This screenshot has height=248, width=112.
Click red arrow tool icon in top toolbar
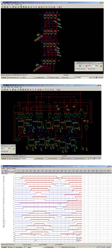coord(10,7)
